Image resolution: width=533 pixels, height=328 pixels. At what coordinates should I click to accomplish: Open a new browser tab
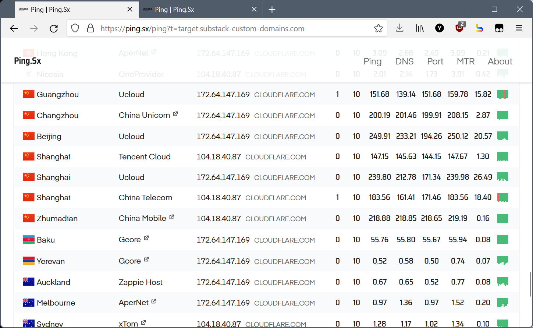coord(272,9)
